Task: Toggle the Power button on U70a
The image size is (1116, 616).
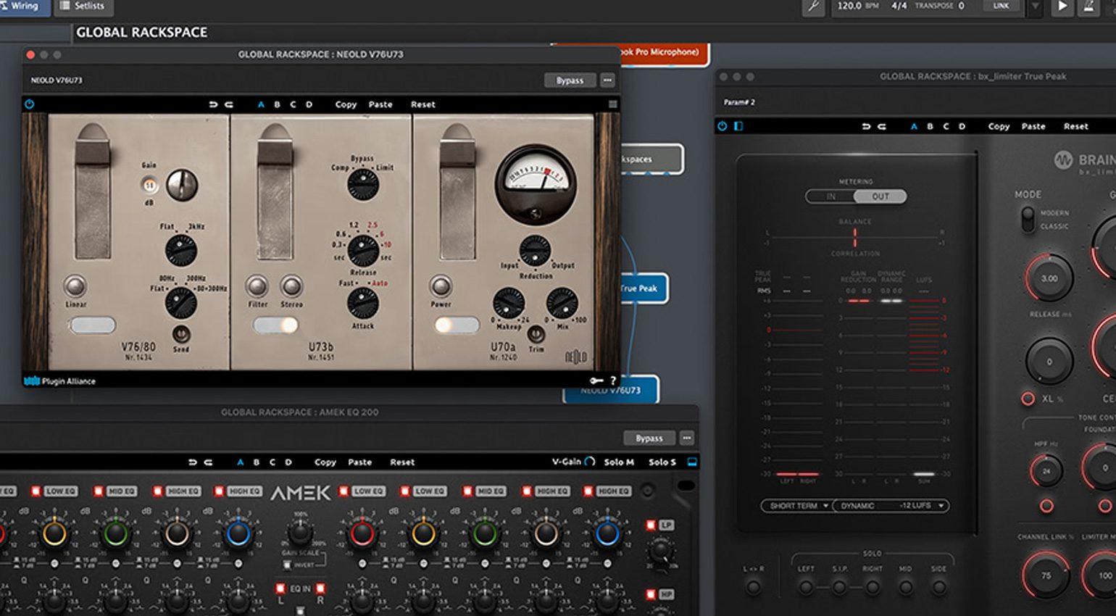Action: coord(440,286)
